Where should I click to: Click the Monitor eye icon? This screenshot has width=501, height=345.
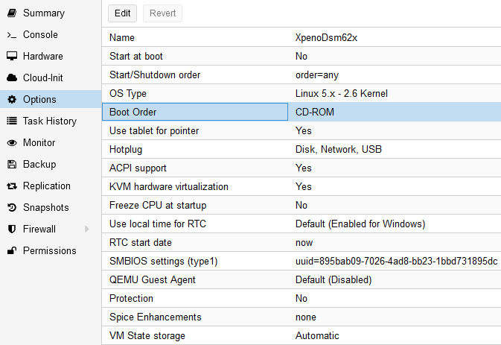pos(11,143)
